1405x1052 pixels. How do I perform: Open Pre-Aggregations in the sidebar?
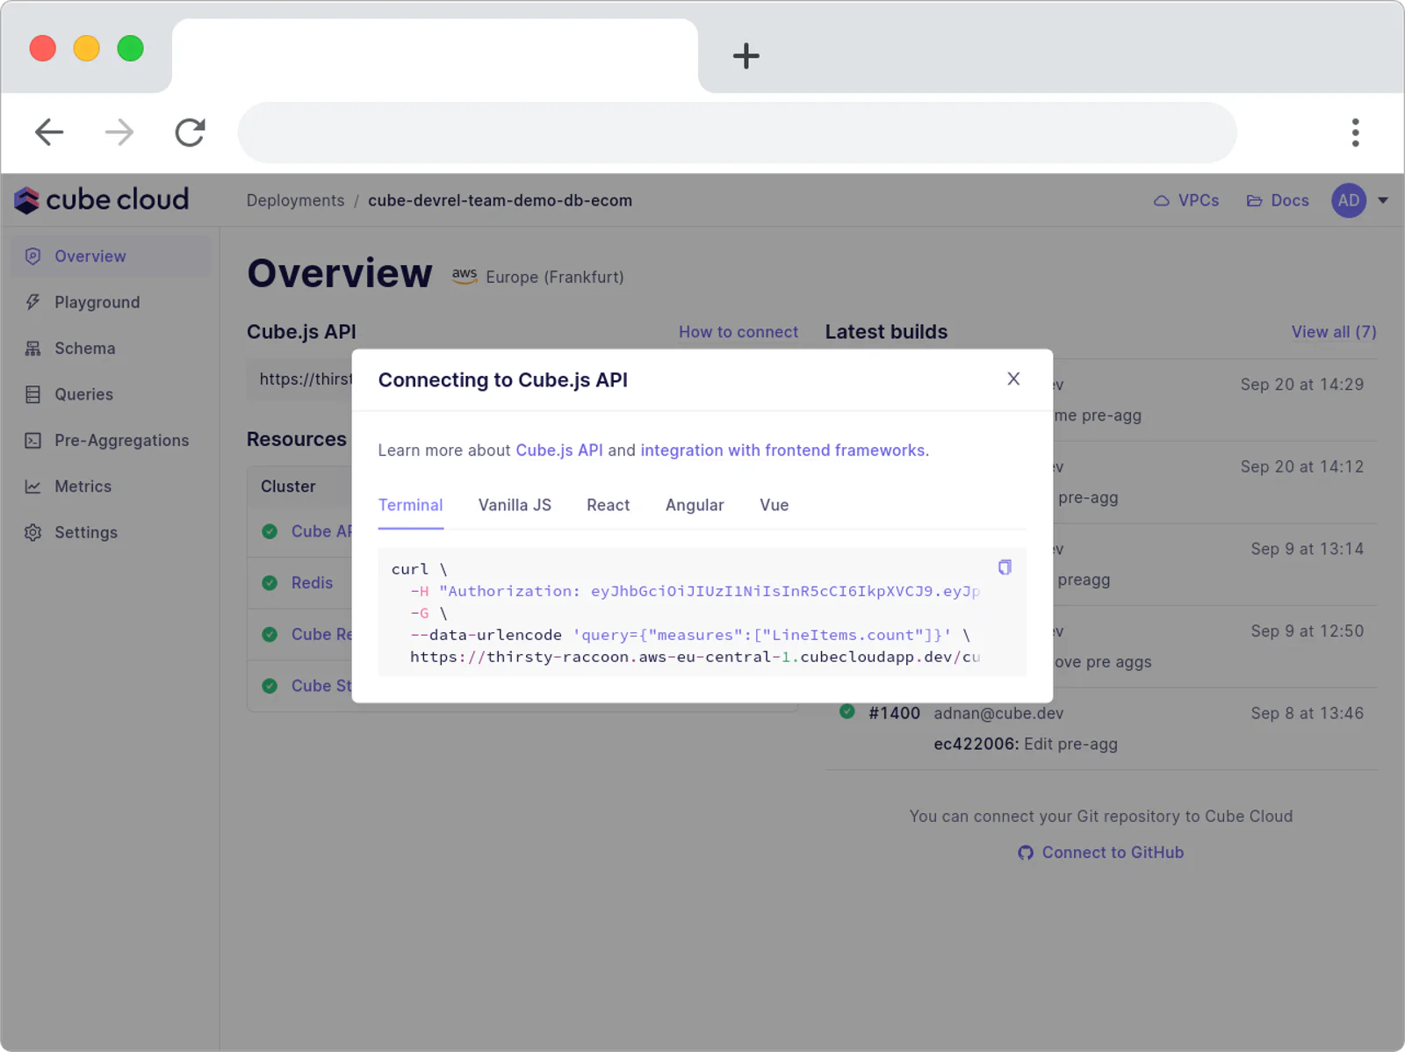111,441
